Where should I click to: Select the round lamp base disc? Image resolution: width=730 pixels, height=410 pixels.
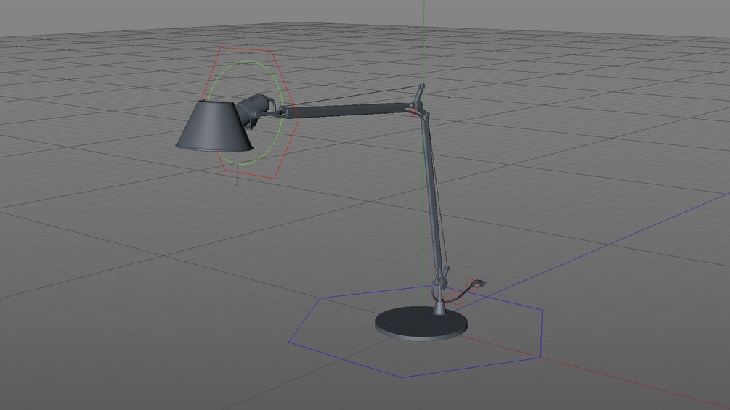point(421,324)
